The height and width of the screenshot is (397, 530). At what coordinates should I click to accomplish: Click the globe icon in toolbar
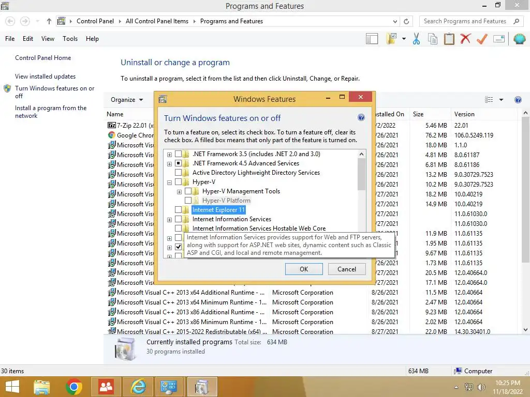click(x=519, y=39)
